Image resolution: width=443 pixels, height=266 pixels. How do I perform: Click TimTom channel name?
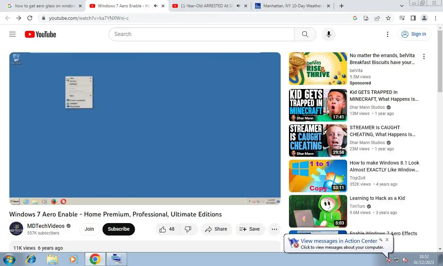(x=357, y=206)
